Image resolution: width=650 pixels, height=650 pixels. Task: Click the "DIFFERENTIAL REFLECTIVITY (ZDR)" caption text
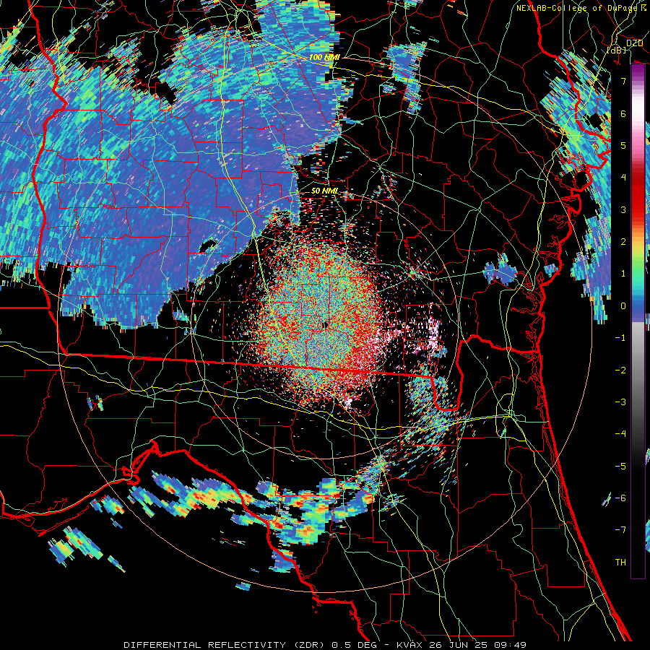tap(225, 645)
